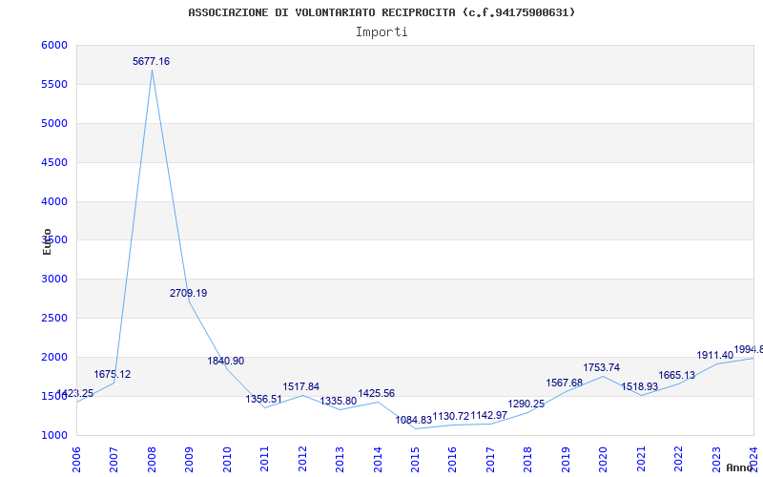The width and height of the screenshot is (763, 477).
Task: Select the y-axis tick 5000
Action: [x=54, y=123]
